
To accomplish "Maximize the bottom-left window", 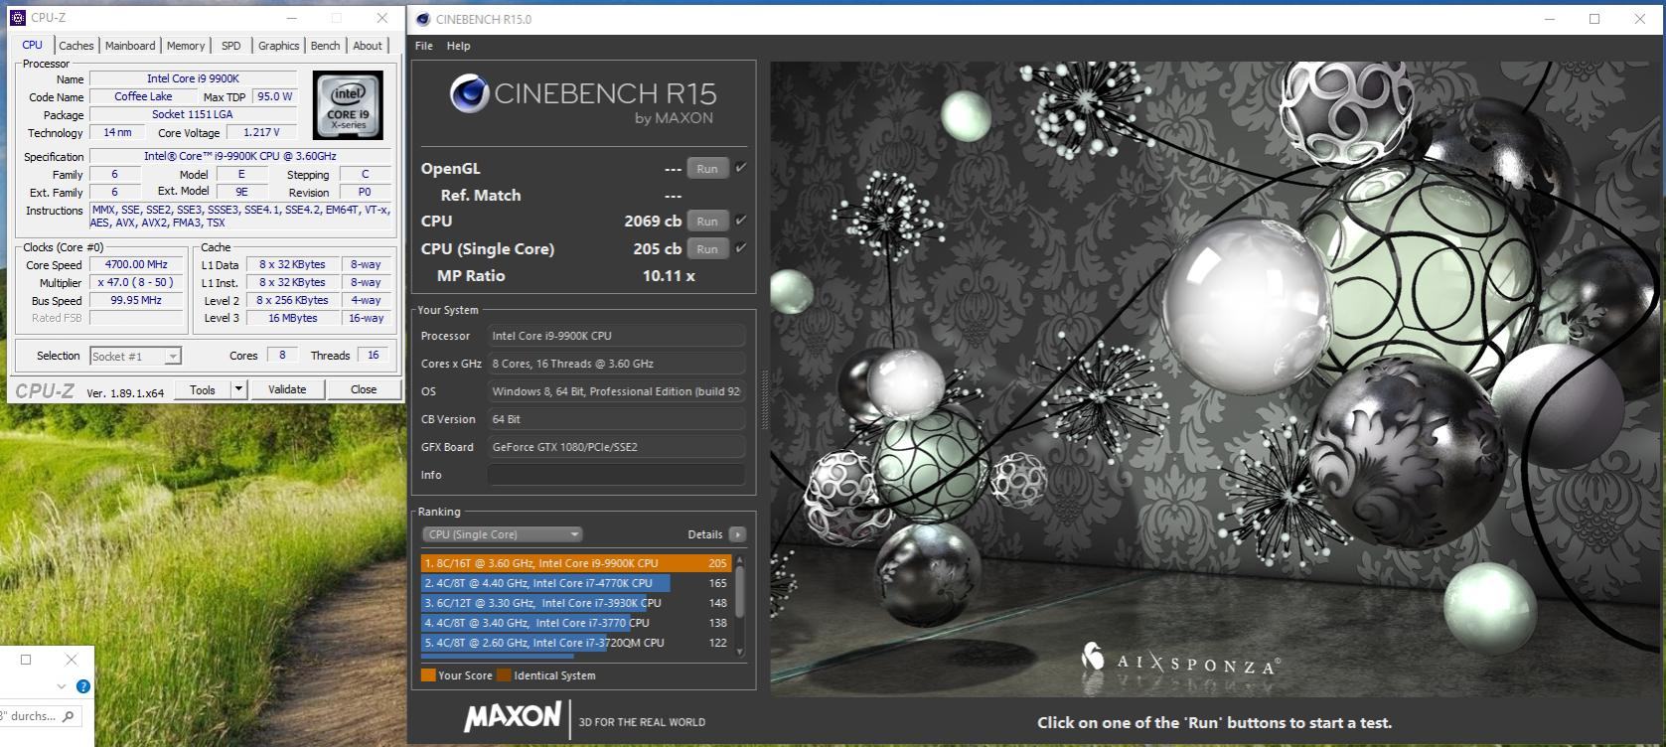I will point(27,660).
